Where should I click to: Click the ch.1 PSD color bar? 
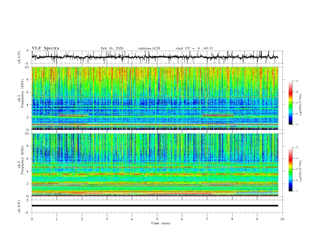(x=290, y=103)
